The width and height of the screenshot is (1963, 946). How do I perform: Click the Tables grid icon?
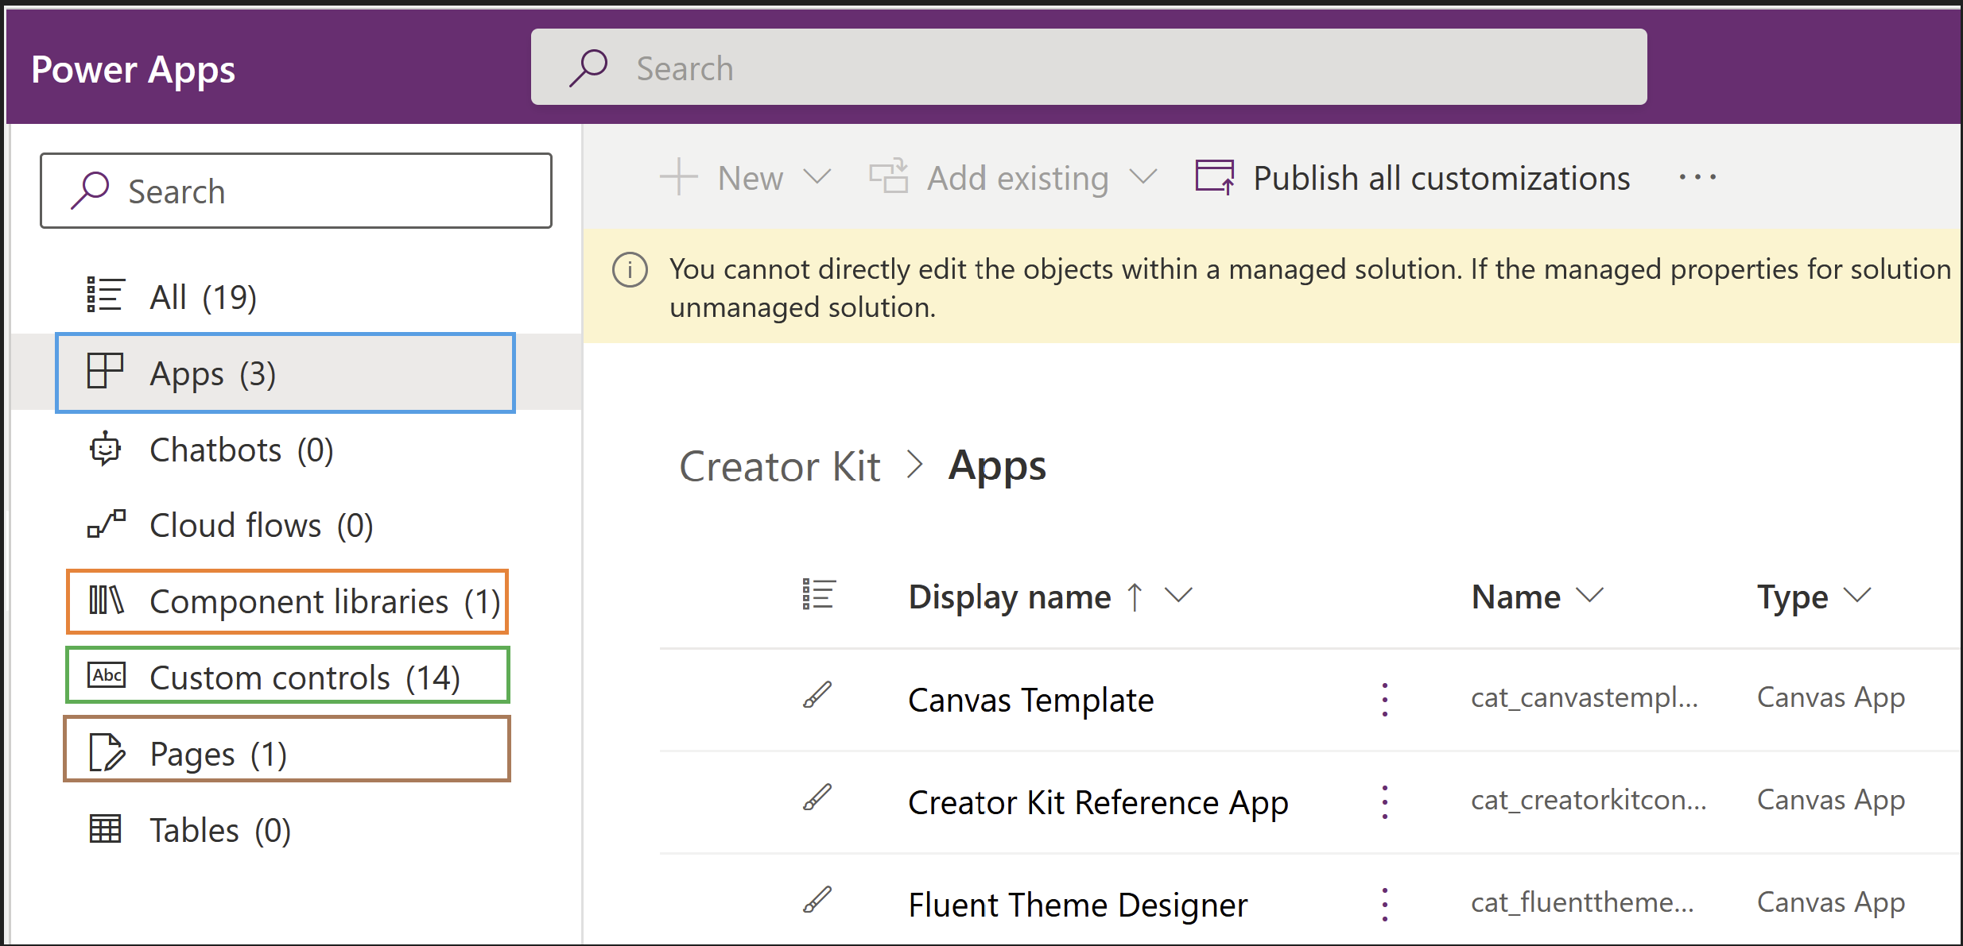(x=105, y=829)
